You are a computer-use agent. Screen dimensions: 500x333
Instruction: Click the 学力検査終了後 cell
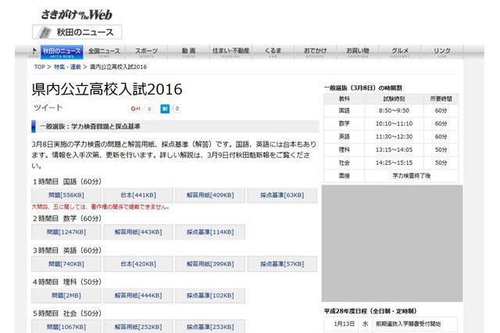point(412,176)
